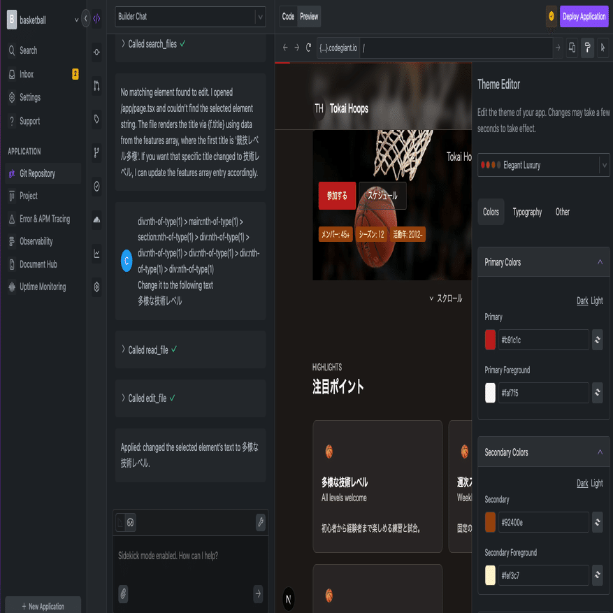Click Deploy Application button
This screenshot has height=613, width=613.
click(584, 16)
